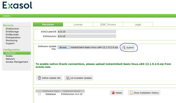Click the Exasol logo
Screen dimensions: 176x103
pos(17,5)
